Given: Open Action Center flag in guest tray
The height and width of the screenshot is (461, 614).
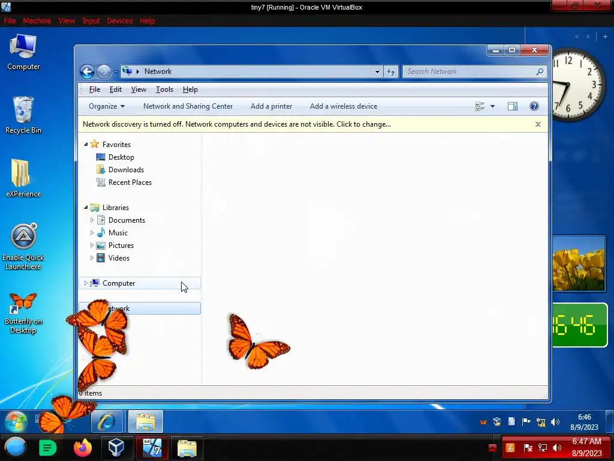Looking at the screenshot, I should point(526,422).
